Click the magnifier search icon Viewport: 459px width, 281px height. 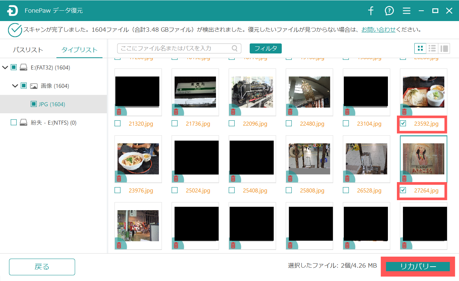pyautogui.click(x=235, y=48)
